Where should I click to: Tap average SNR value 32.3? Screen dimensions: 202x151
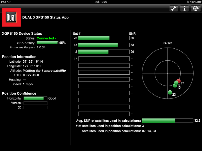point(197,121)
